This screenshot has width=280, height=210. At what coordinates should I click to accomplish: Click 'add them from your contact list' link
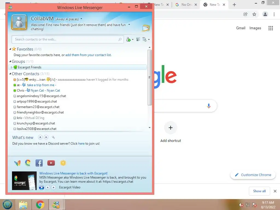coord(88,55)
